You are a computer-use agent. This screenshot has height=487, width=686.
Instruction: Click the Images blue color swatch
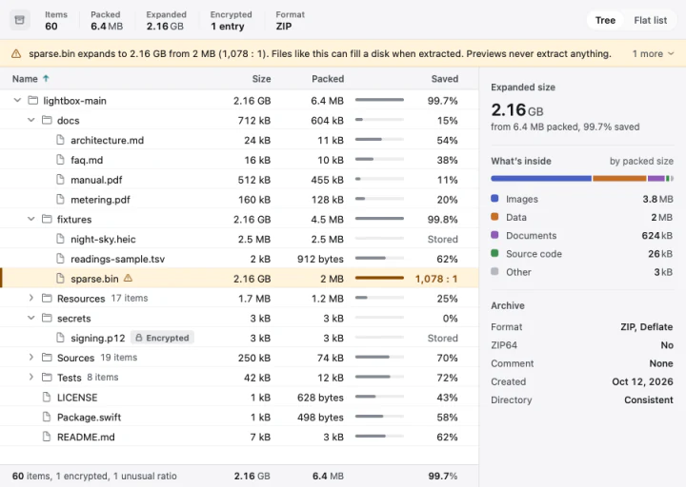tap(494, 198)
